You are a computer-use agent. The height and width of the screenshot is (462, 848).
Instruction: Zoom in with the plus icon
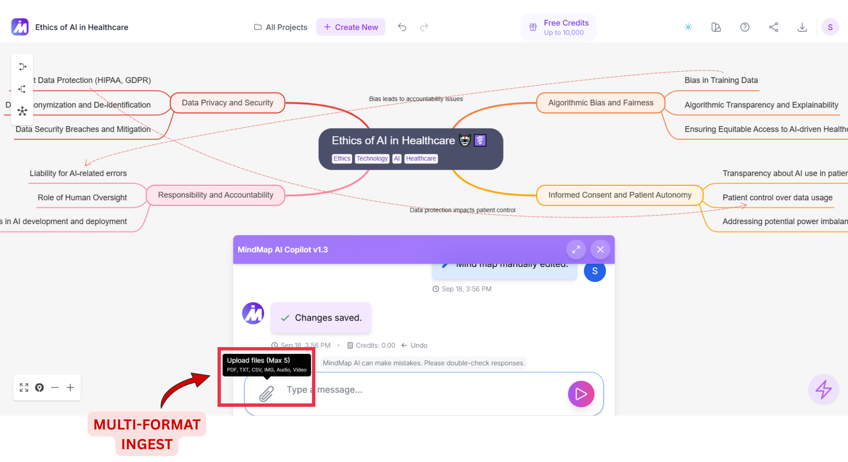tap(70, 388)
